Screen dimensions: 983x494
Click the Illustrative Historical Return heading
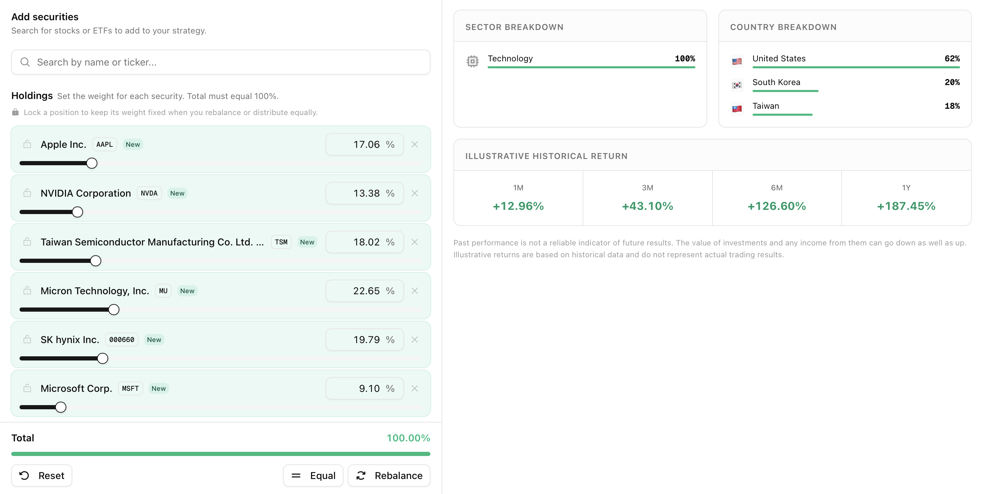[x=546, y=156]
